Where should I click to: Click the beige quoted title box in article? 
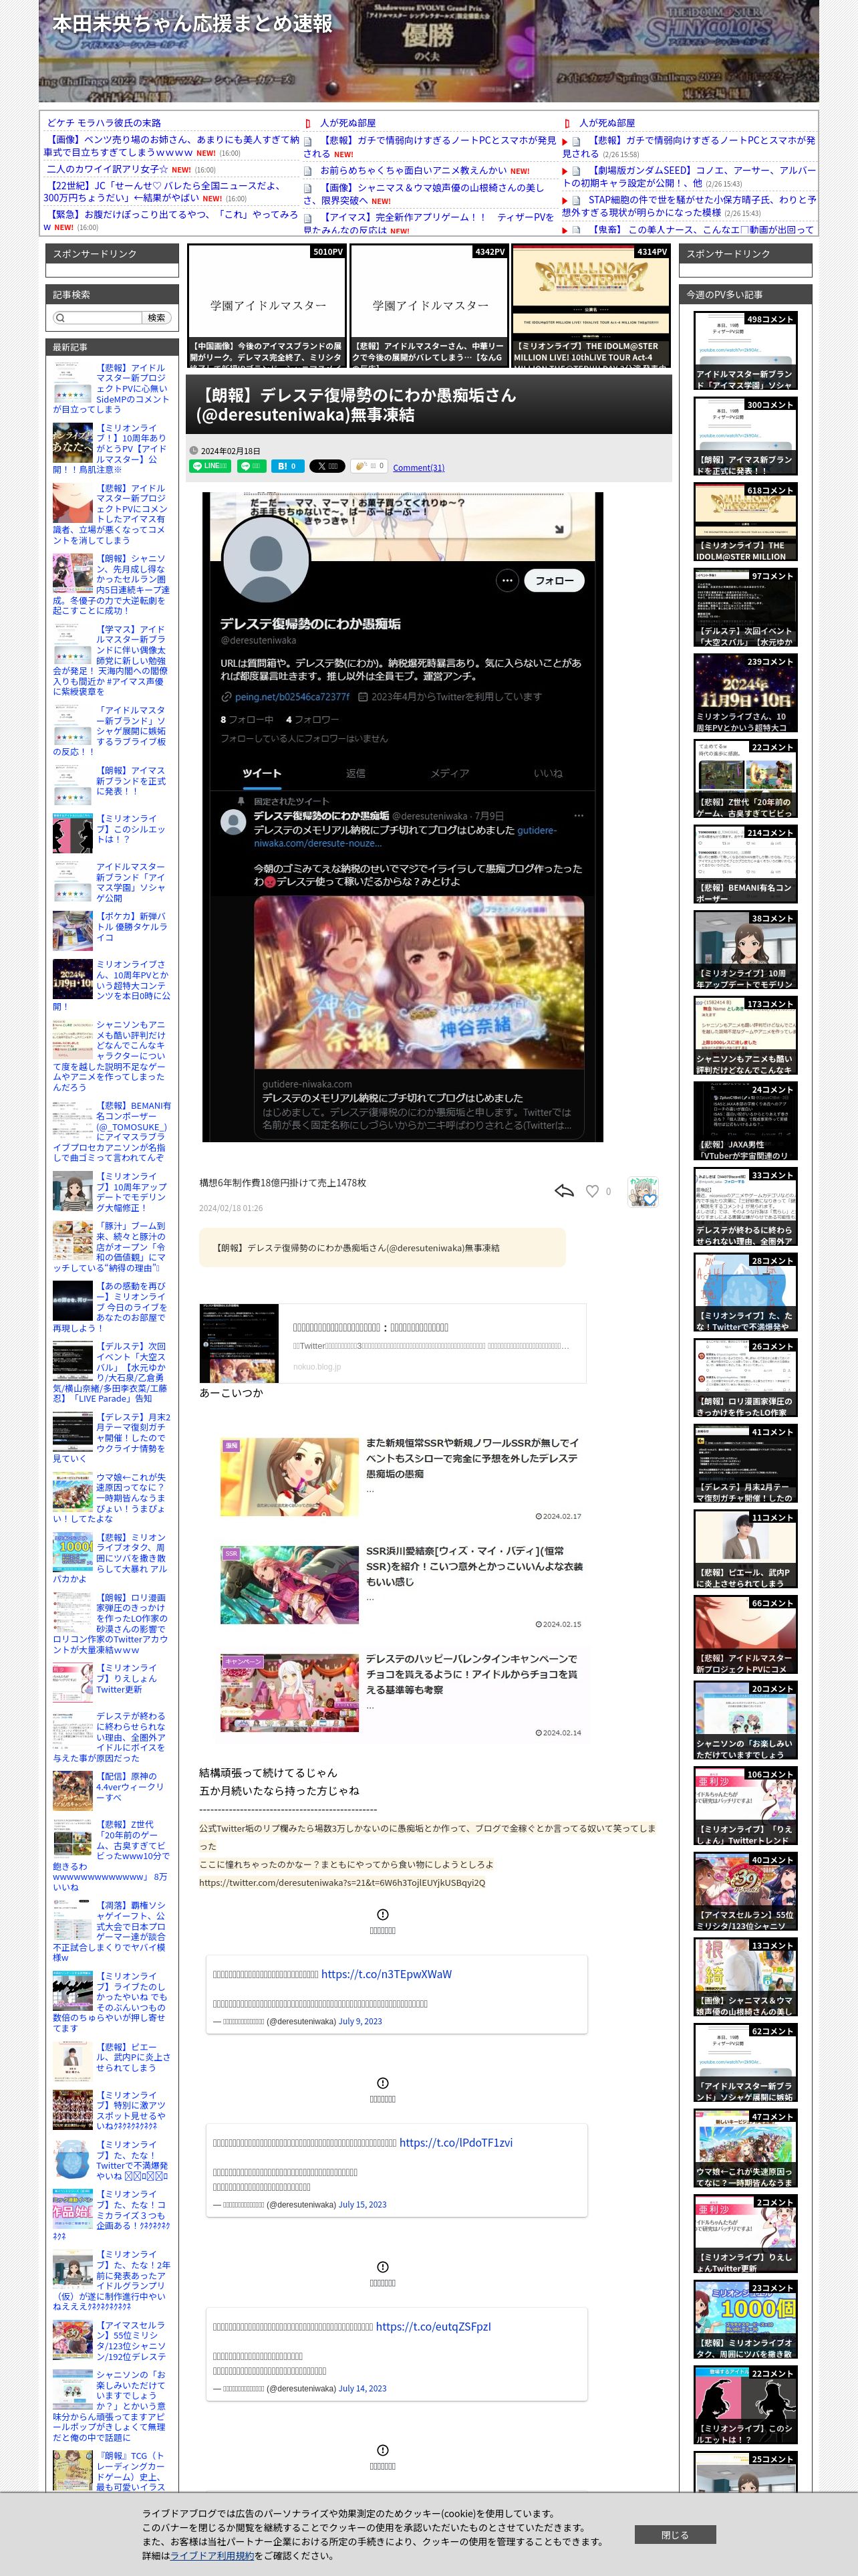[x=382, y=1247]
